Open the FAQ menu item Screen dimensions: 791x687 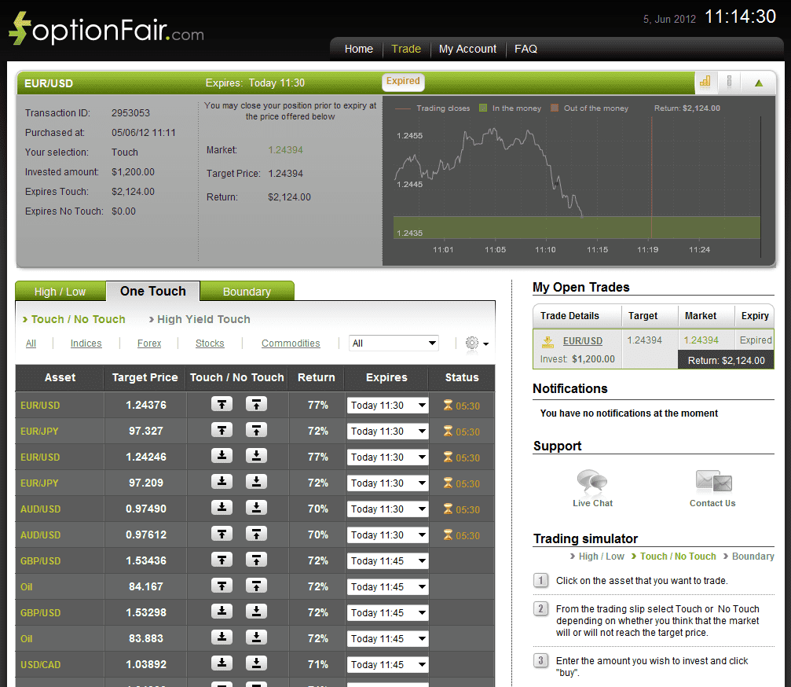coord(526,49)
